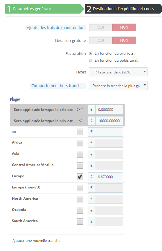The height and width of the screenshot is (251, 162).
Task: Enable the Oceania zone checkbox
Action: click(80, 210)
